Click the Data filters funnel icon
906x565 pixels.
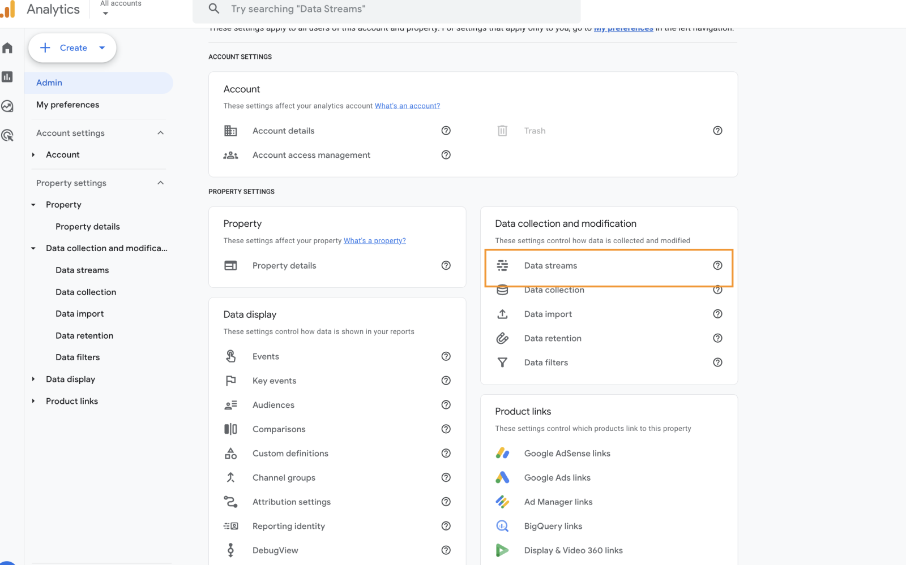click(502, 363)
